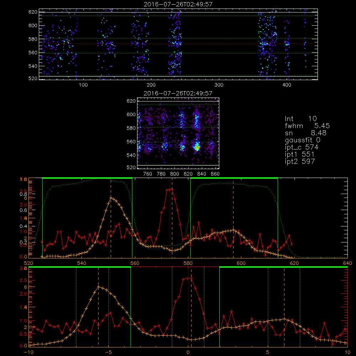
Task: Click x-axis label 100 on top image
Action: click(83, 85)
